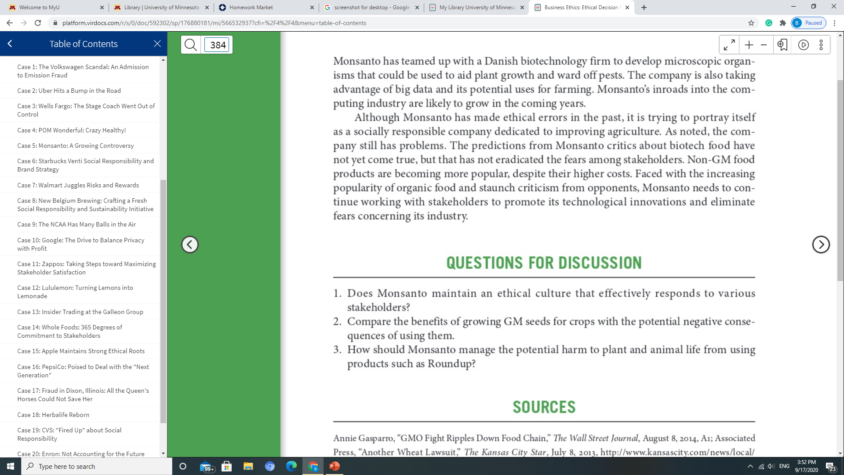This screenshot has width=844, height=475.
Task: Open Case 7: Walmart Juggles Risks and Rewards
Action: point(78,185)
